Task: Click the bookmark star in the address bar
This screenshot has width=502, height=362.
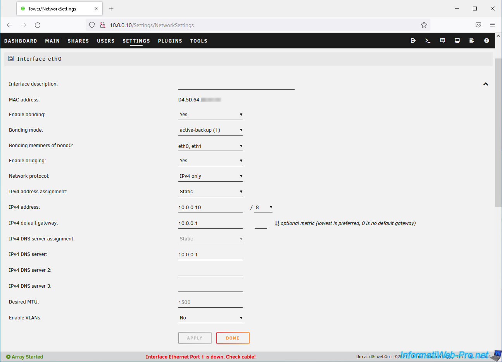Action: [424, 25]
